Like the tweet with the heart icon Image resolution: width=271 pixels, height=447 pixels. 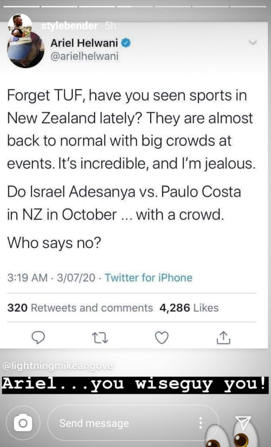(162, 337)
